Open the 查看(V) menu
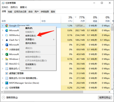The width and height of the screenshot is (114, 102). click(23, 7)
